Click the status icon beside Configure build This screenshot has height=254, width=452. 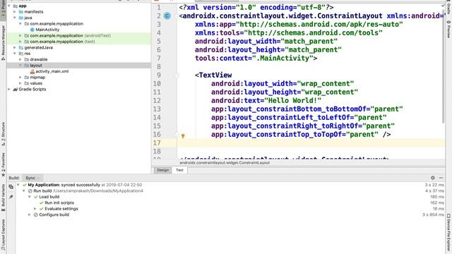pyautogui.click(x=36, y=214)
